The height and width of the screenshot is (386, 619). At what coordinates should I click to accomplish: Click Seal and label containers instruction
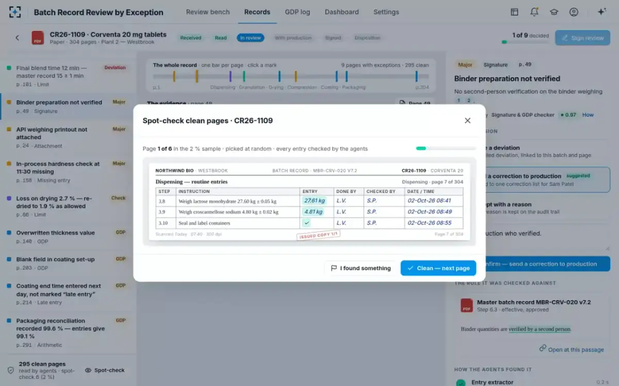tap(204, 223)
